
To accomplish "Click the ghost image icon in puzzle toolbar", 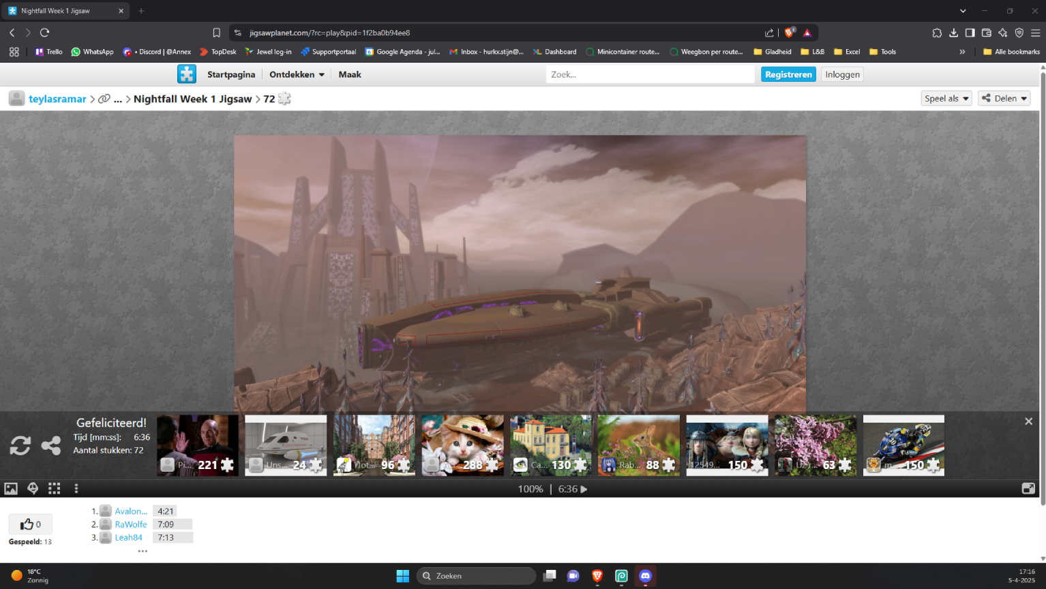I will (33, 489).
